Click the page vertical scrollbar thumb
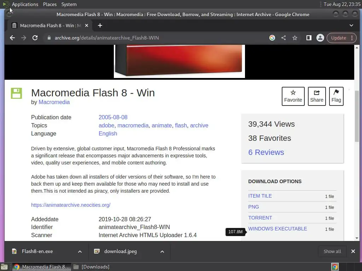 (x=357, y=116)
